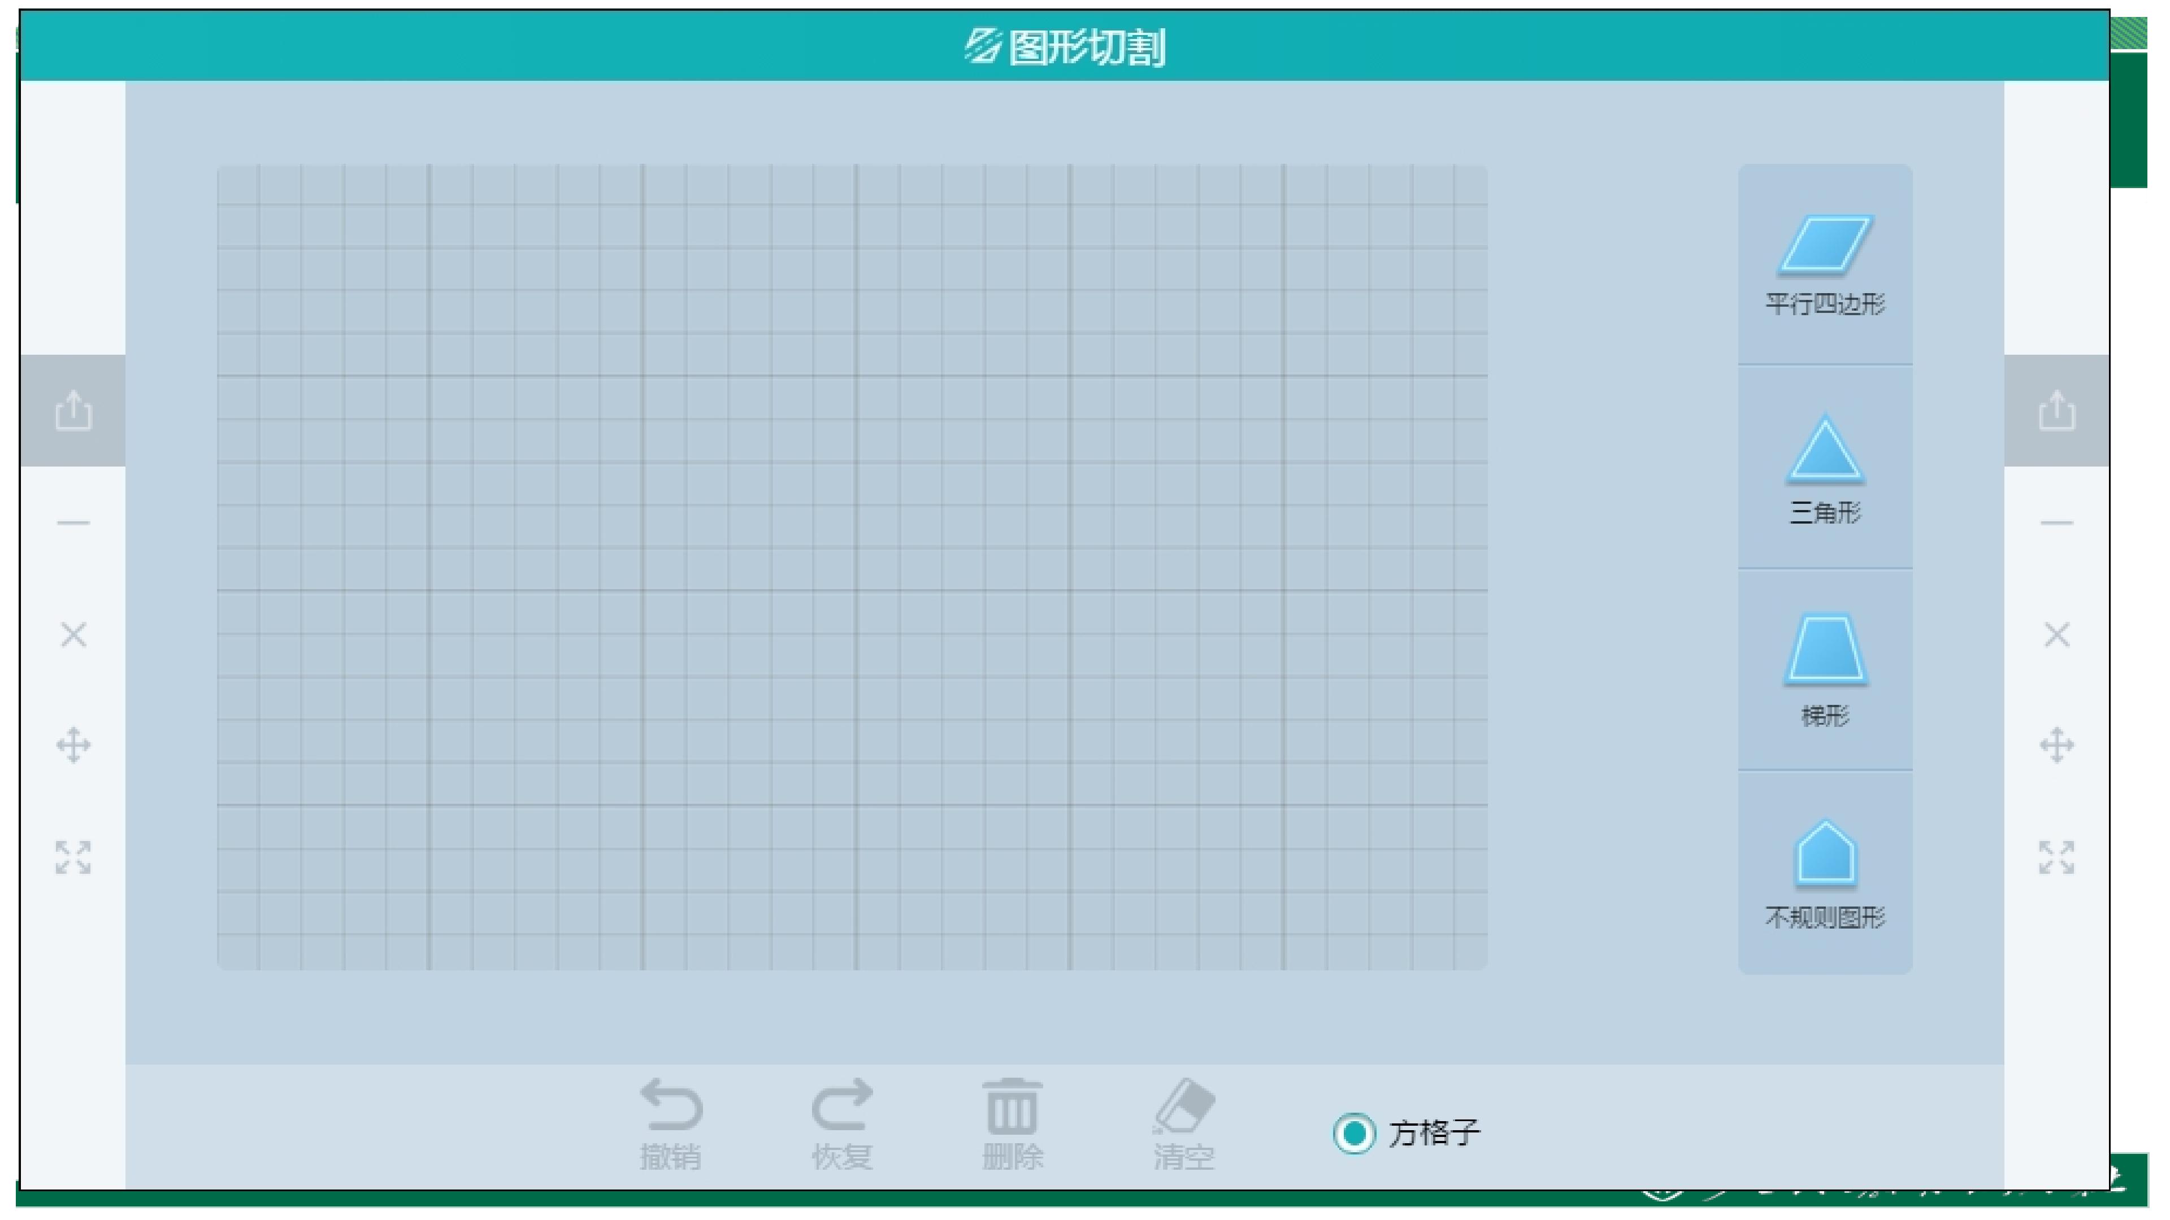Click the left panel minimize dash
The width and height of the screenshot is (2170, 1220).
pos(73,523)
